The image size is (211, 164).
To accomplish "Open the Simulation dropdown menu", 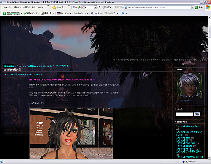I will click(81, 13).
